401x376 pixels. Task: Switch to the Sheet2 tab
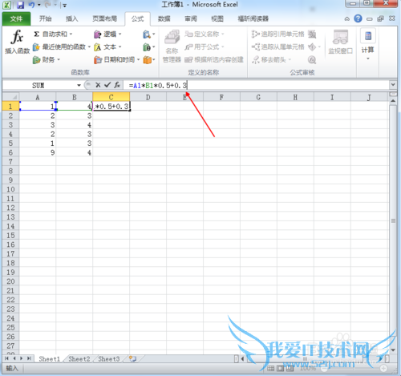(x=79, y=359)
